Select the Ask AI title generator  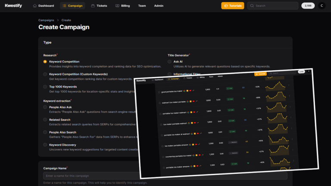[x=170, y=62]
